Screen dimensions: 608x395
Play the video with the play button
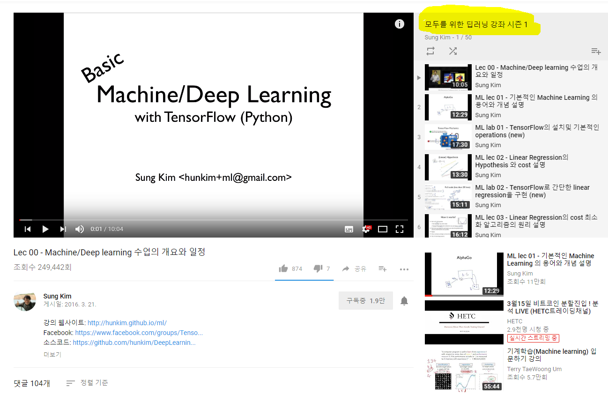click(x=45, y=229)
